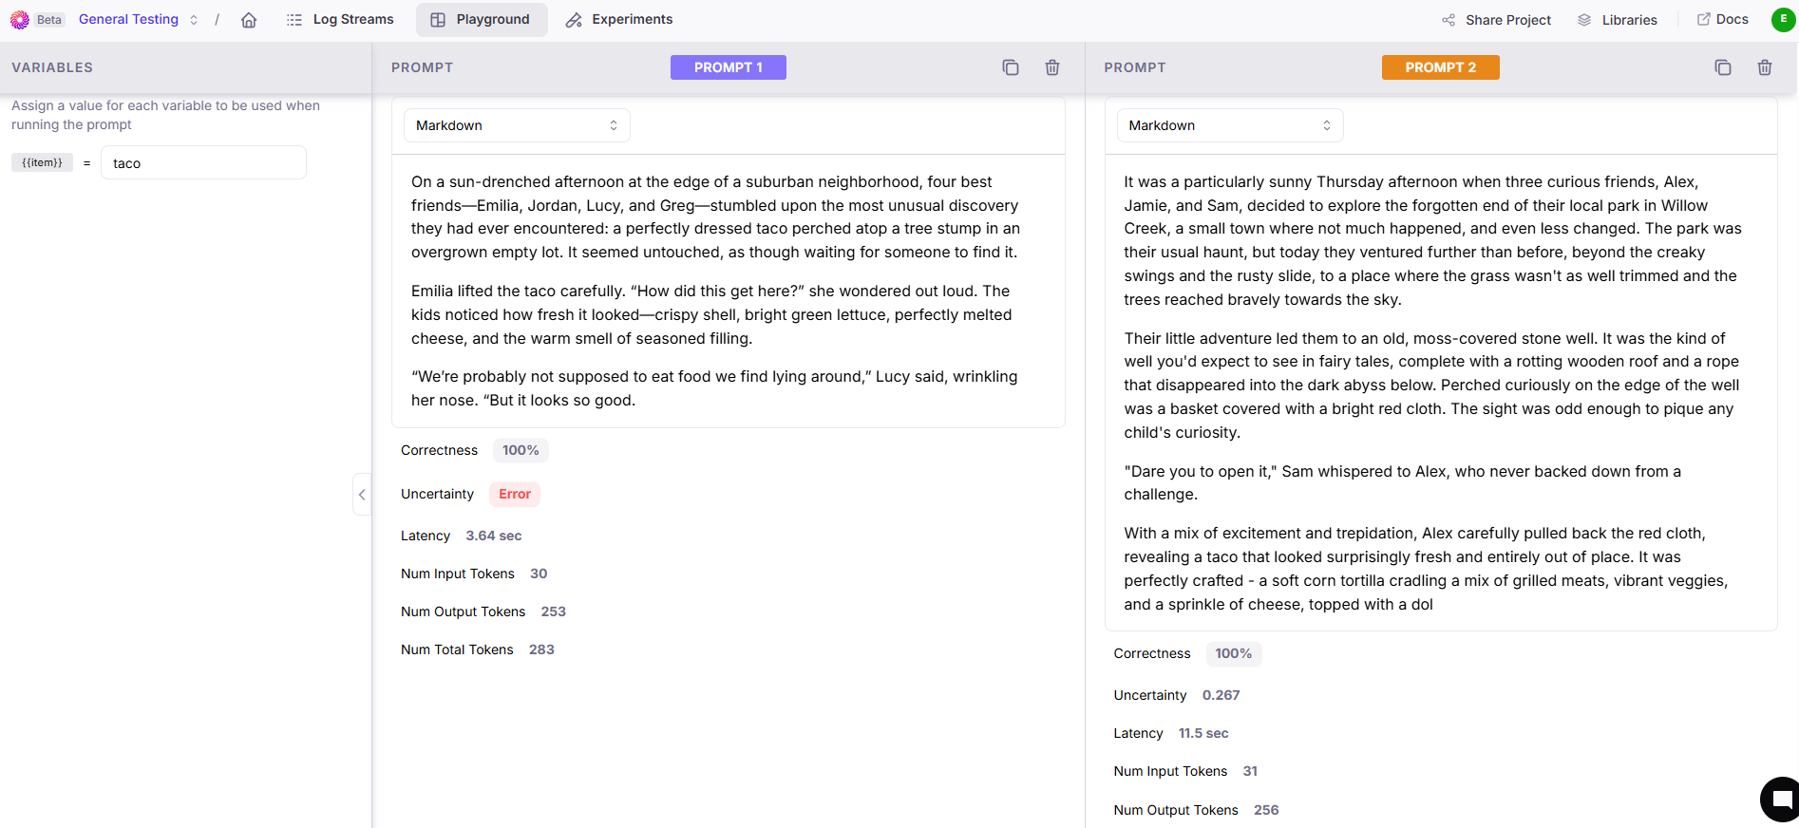Click the app logo icon
The height and width of the screenshot is (828, 1799).
pyautogui.click(x=19, y=20)
